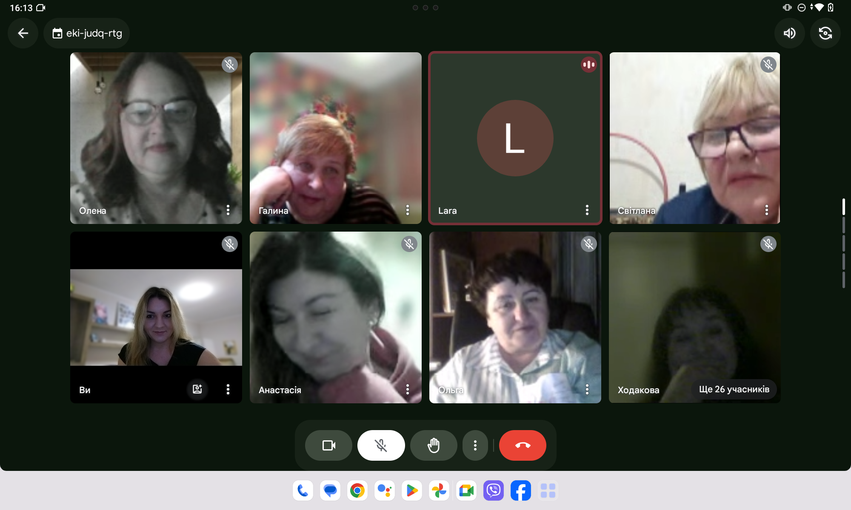Image resolution: width=851 pixels, height=510 pixels.
Task: Open the options menu on Lara's tile
Action: 587,210
